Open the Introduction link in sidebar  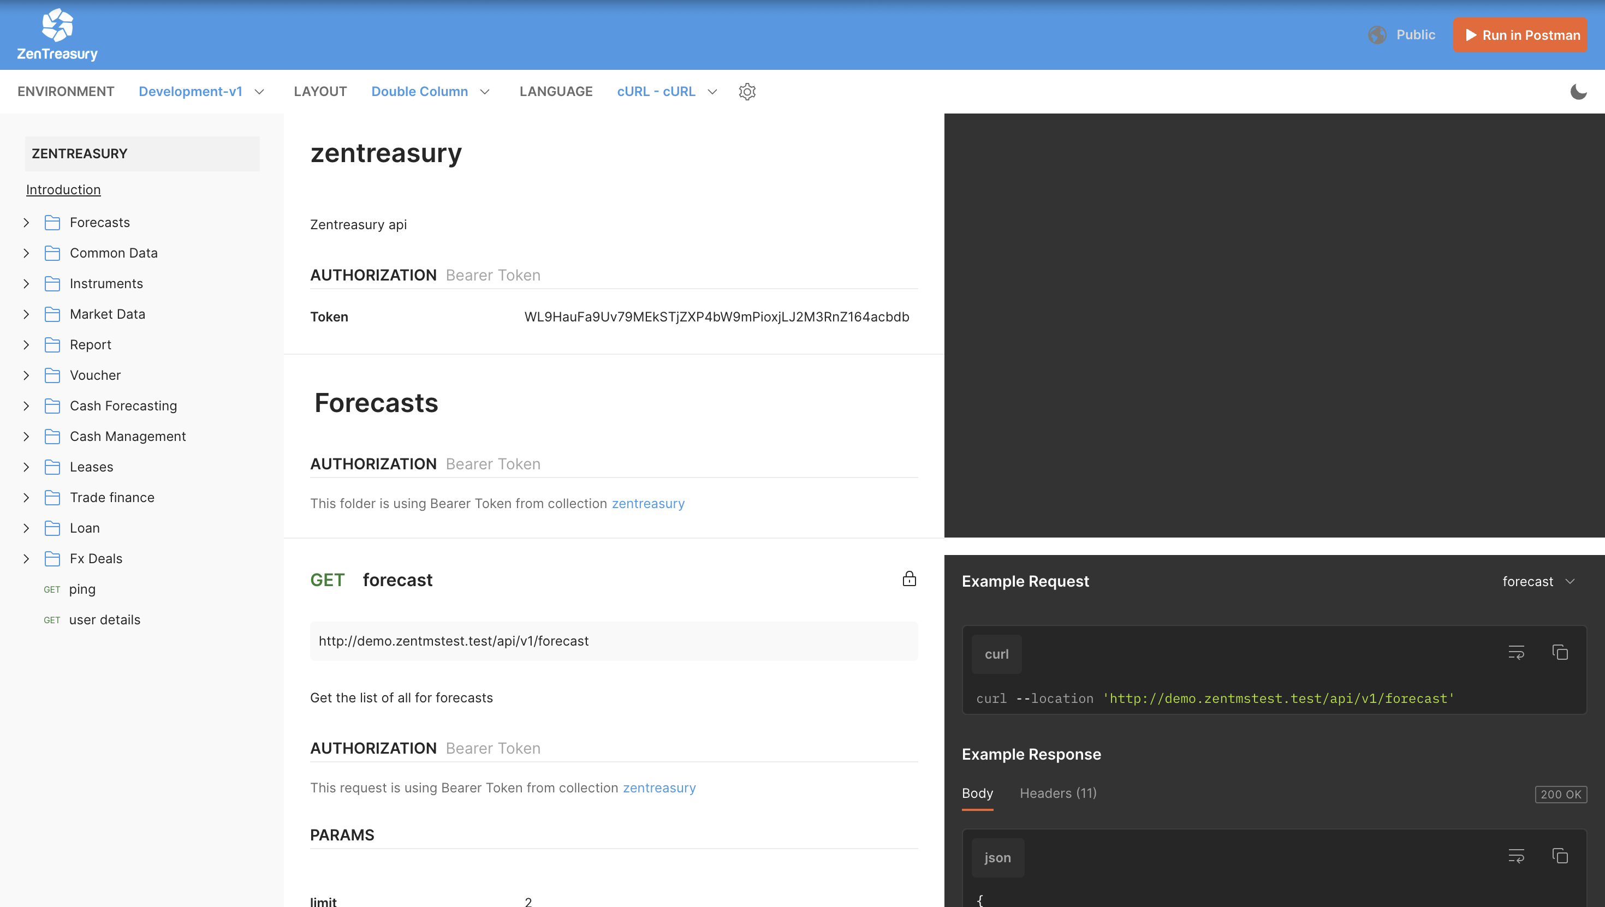[x=63, y=189]
